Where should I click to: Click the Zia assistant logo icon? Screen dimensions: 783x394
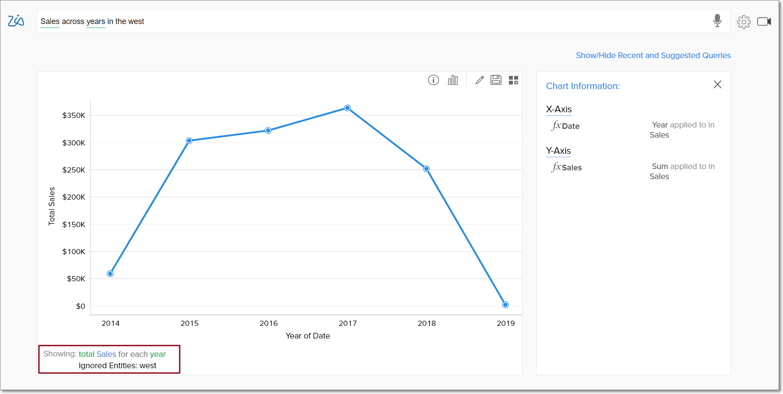pyautogui.click(x=16, y=21)
